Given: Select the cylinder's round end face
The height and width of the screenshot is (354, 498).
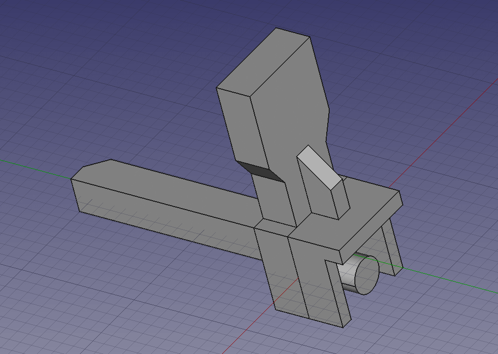Looking at the screenshot, I should 366,275.
